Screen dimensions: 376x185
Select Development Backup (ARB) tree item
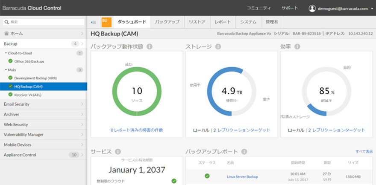tap(35, 78)
